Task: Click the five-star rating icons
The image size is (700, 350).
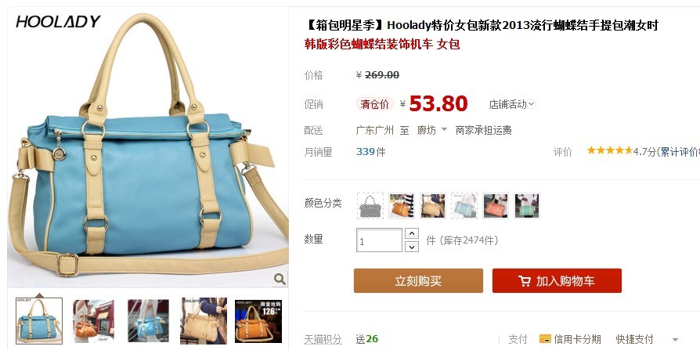Action: tap(609, 150)
